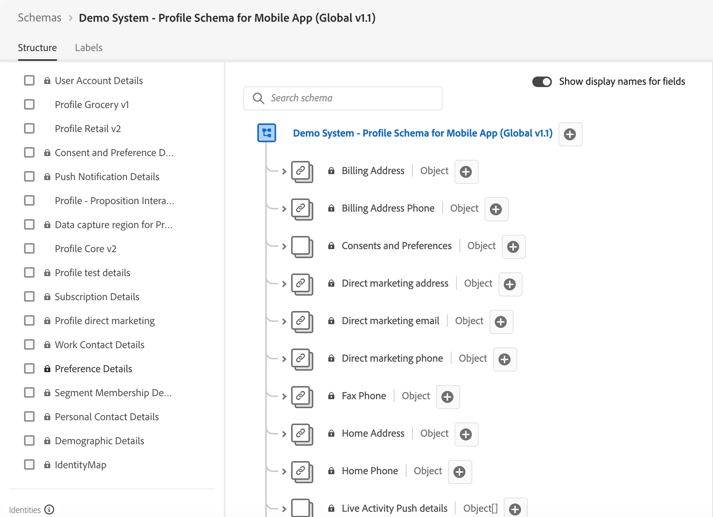Open the Demo System schema root link

[423, 133]
